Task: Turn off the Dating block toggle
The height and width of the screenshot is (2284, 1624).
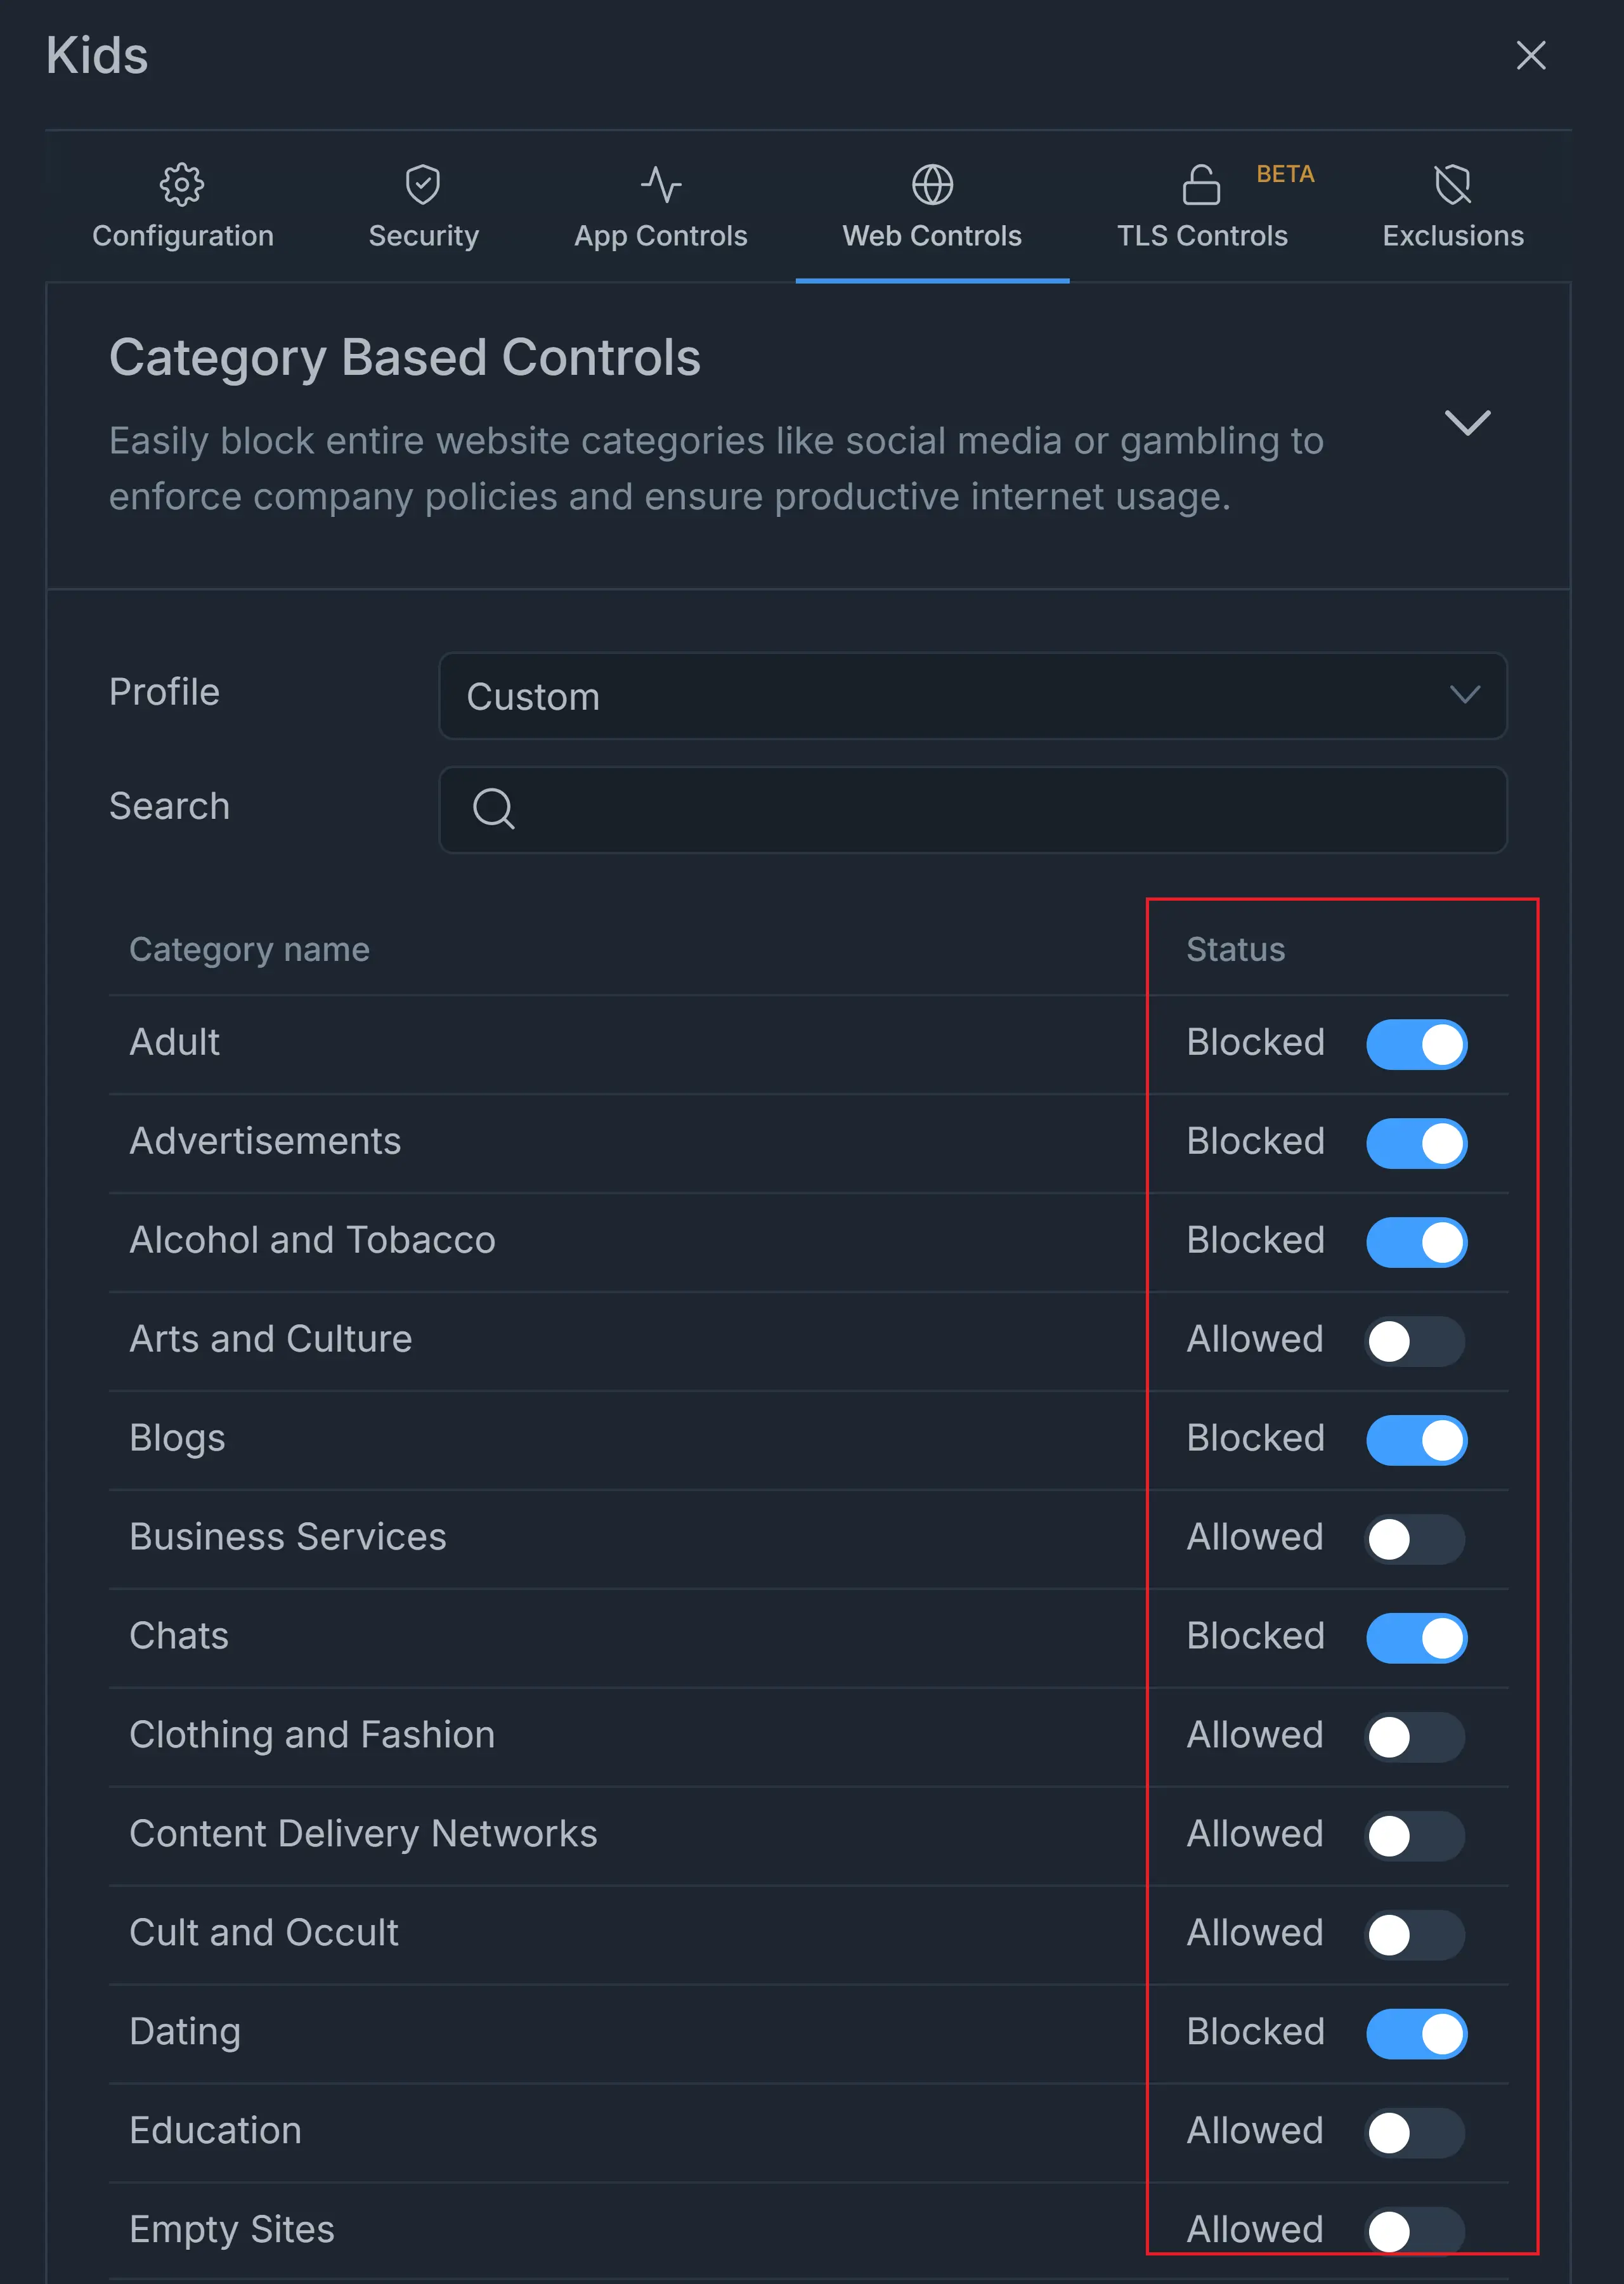Action: 1416,2034
